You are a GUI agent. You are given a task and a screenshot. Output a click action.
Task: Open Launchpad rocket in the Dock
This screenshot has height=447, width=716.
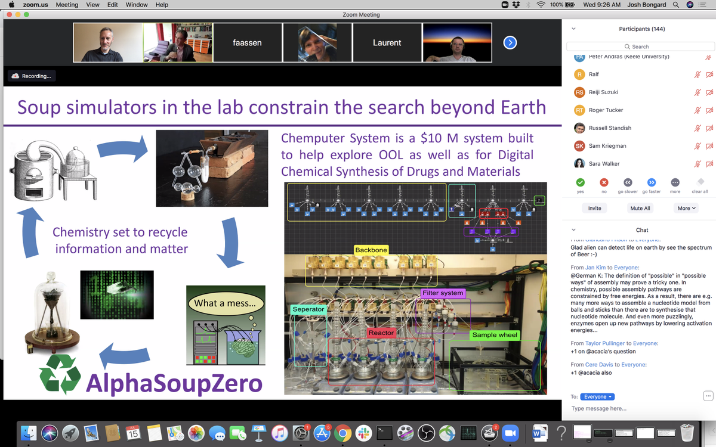pyautogui.click(x=70, y=433)
